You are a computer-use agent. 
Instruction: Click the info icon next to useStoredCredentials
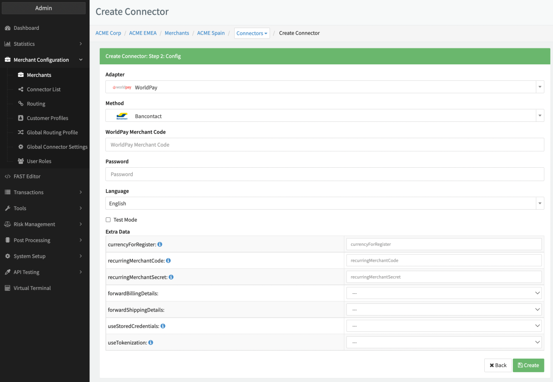pyautogui.click(x=163, y=326)
